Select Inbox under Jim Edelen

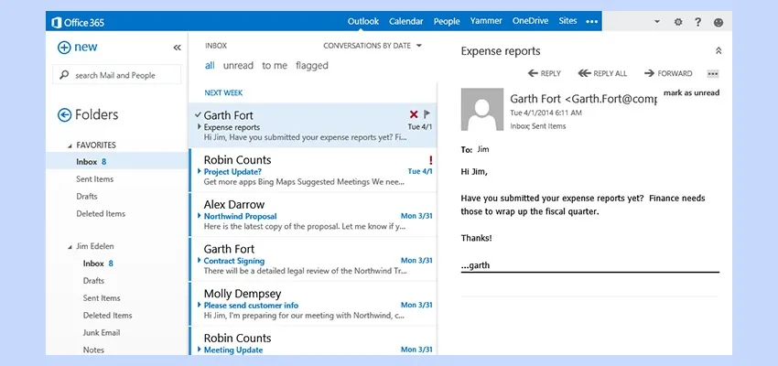pos(98,264)
